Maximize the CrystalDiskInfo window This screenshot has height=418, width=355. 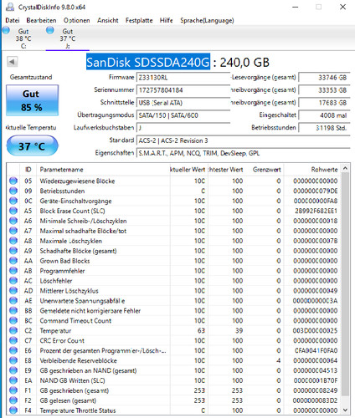click(x=318, y=7)
